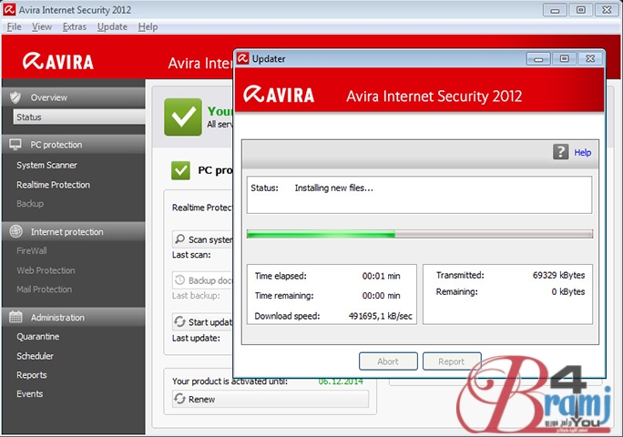Screen dimensions: 623x437
Task: Select Status in the sidebar
Action: point(79,117)
